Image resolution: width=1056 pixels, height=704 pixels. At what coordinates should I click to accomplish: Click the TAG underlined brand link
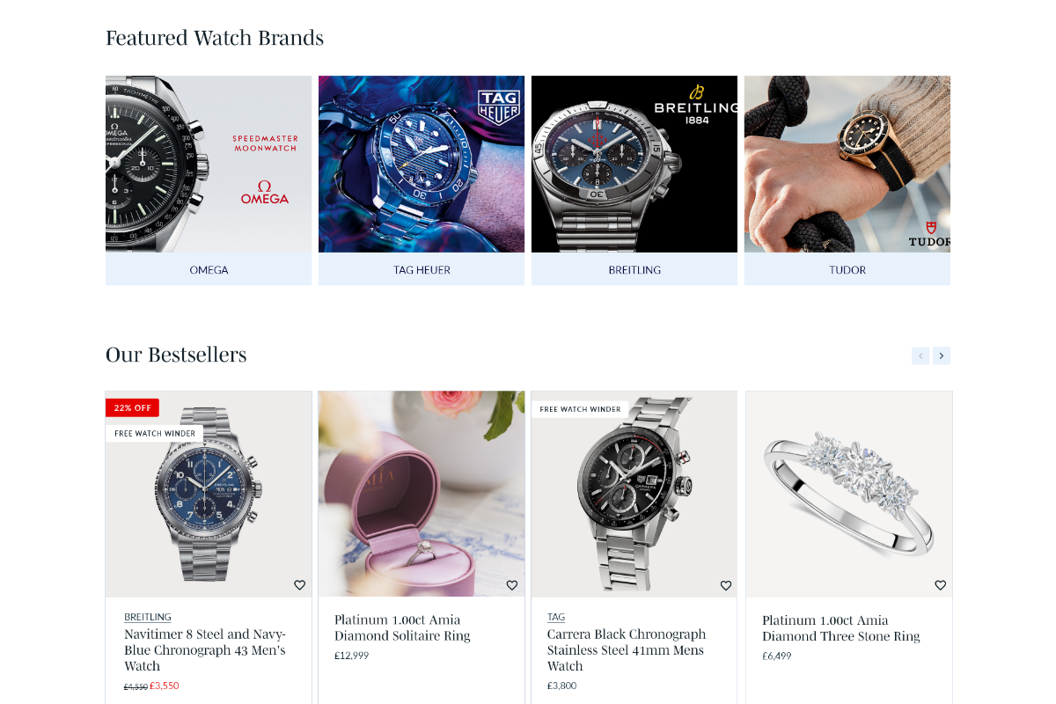point(556,617)
